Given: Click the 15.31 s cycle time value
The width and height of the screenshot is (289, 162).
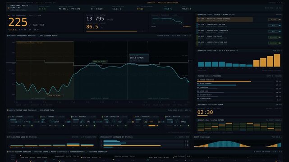Looking at the screenshot, I should [x=116, y=9].
